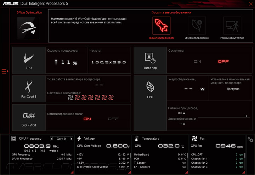This screenshot has width=255, height=175.
Task: Open the Fan Xpert 3 panel
Action: [29, 89]
